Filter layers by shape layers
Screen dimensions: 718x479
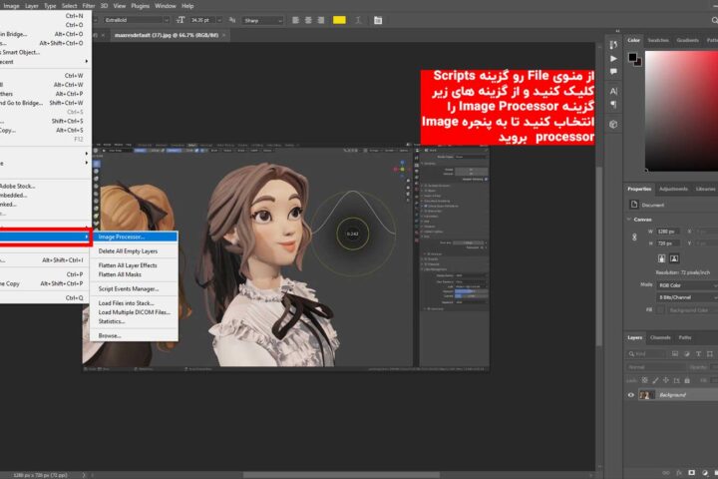[710, 354]
